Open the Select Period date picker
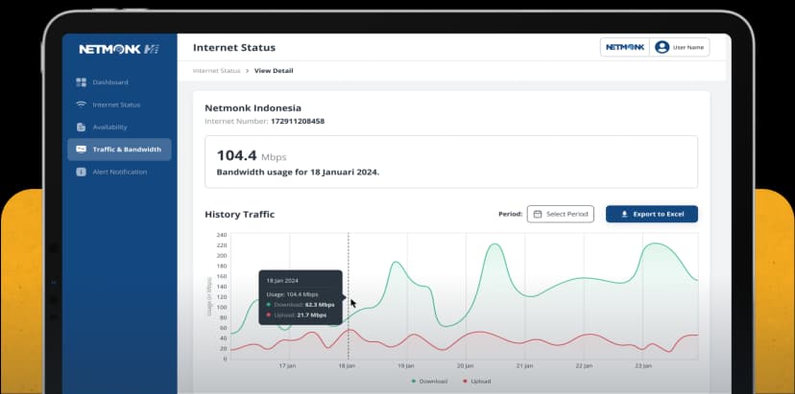 pyautogui.click(x=561, y=214)
